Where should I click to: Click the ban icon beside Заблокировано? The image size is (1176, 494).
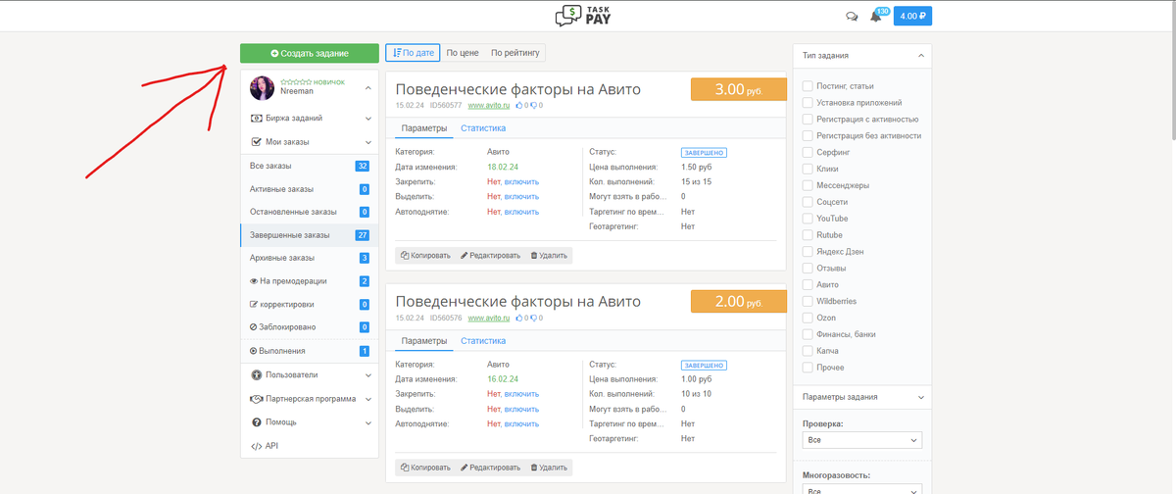[x=254, y=327]
